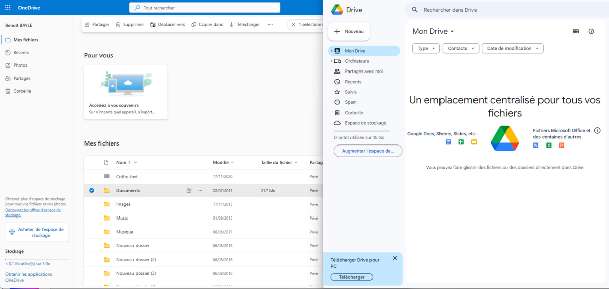Close the Télécharger Drive pour PC banner
Viewport: 609px width, 289px height.
tap(395, 258)
